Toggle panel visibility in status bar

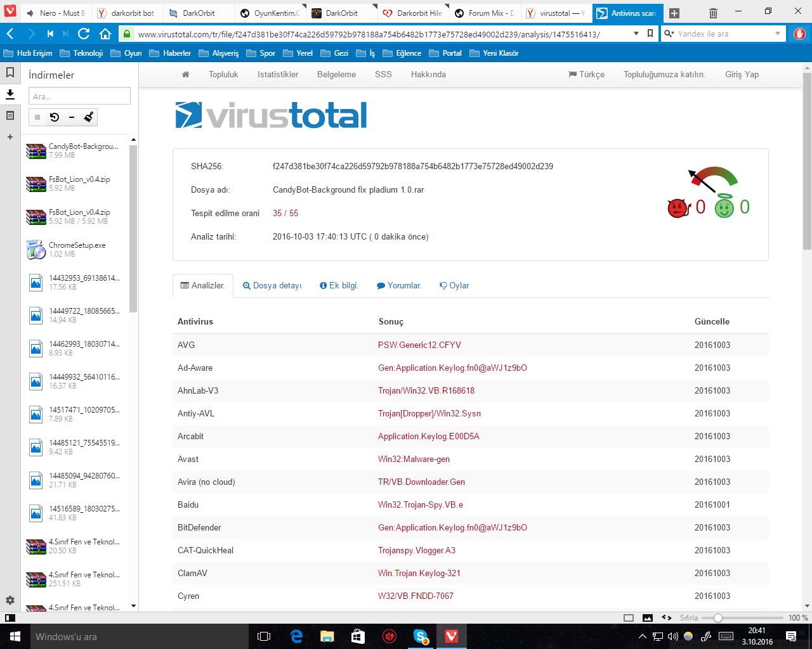pos(10,618)
